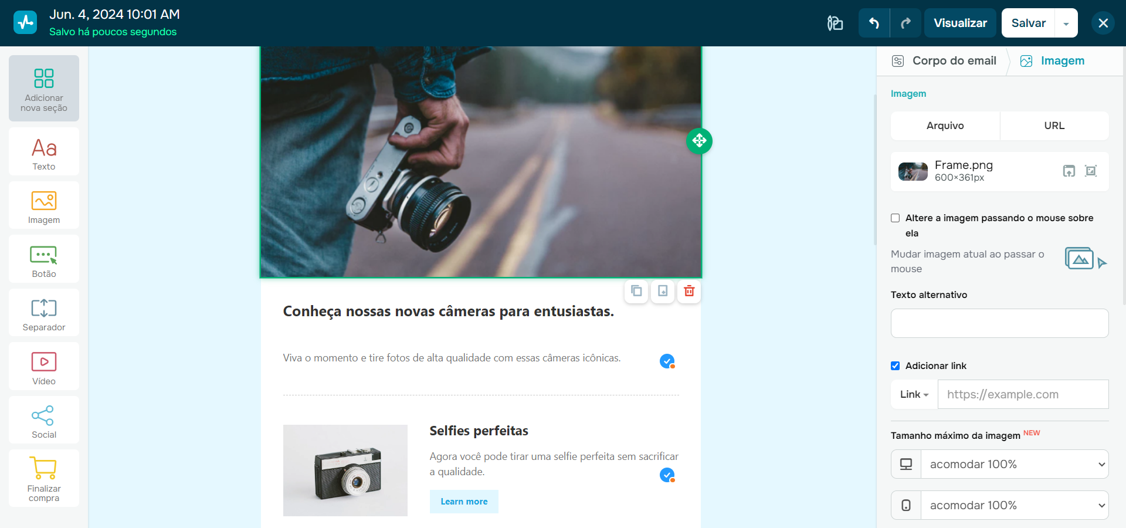This screenshot has width=1126, height=528.
Task: Click the 'Agora você pode tirar' paragraph
Action: pos(554,464)
